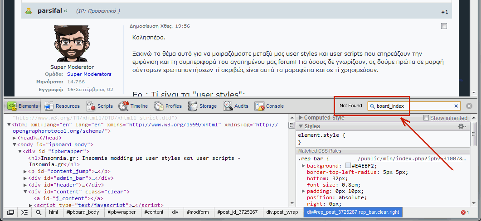
Task: Click the magnifier icon in search field
Action: click(372, 106)
